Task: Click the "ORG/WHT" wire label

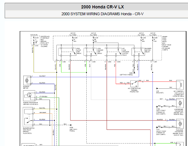Action: (x=43, y=112)
